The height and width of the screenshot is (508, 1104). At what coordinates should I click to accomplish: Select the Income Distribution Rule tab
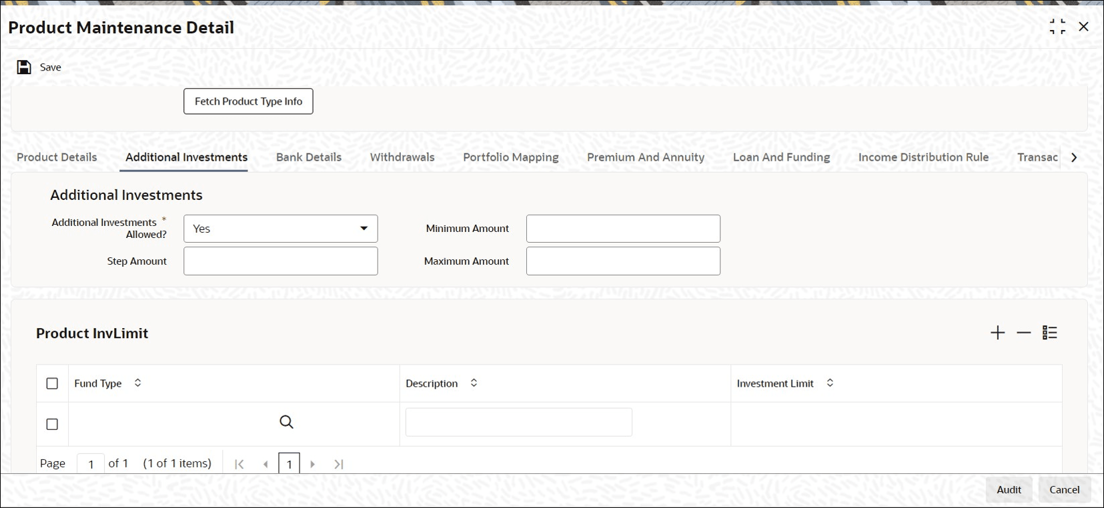(924, 157)
